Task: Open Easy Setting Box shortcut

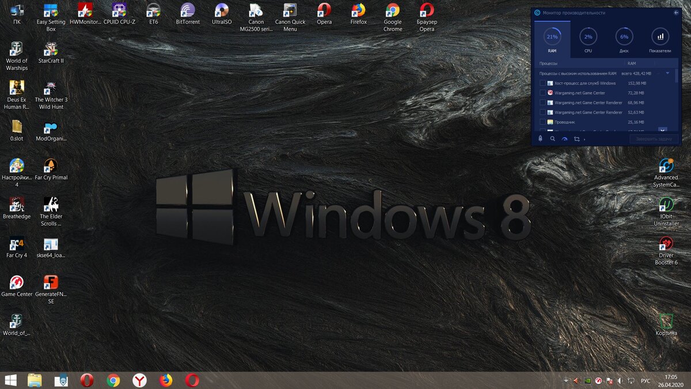Action: (x=51, y=17)
